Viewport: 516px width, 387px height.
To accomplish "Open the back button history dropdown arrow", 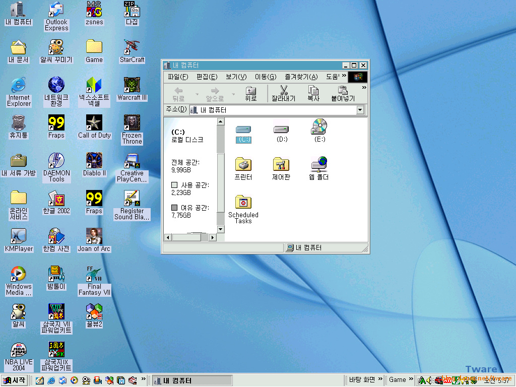I will coord(197,94).
